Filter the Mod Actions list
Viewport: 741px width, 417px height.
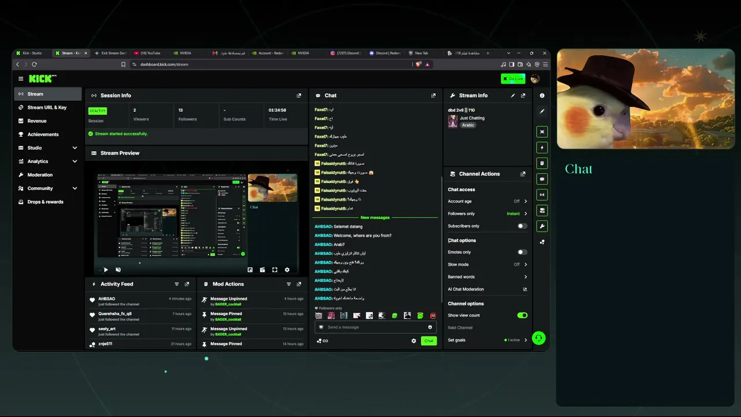pyautogui.click(x=288, y=284)
